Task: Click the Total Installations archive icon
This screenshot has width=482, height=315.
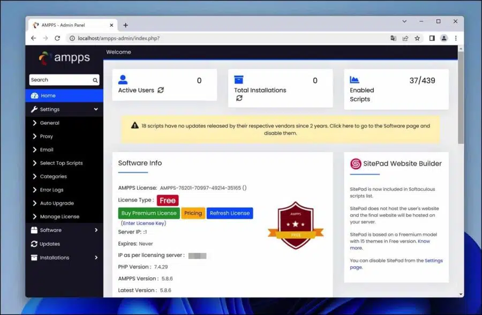Action: click(x=238, y=80)
